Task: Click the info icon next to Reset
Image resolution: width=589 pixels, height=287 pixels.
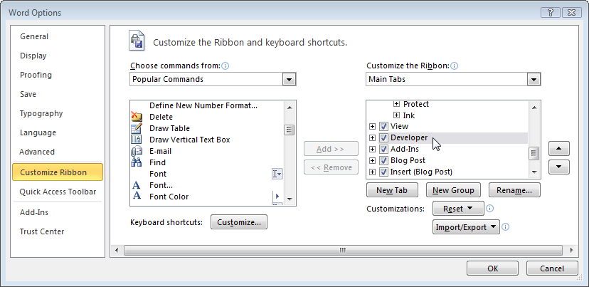Action: tap(490, 208)
